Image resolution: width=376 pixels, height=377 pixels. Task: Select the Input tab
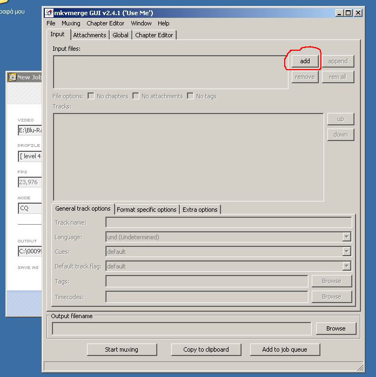(x=58, y=35)
